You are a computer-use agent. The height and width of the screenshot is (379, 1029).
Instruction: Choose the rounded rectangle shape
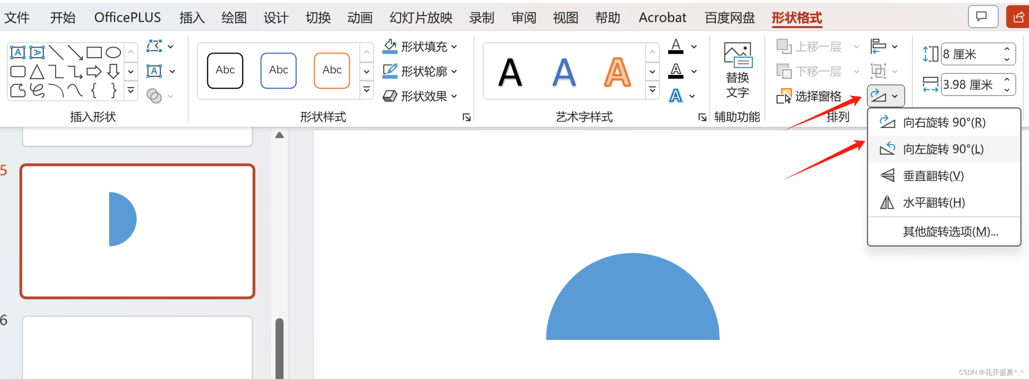[18, 72]
